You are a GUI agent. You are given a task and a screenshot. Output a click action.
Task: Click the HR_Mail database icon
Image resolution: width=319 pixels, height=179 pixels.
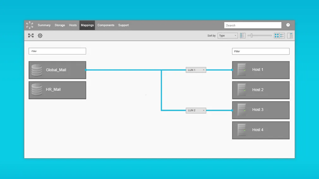click(37, 90)
